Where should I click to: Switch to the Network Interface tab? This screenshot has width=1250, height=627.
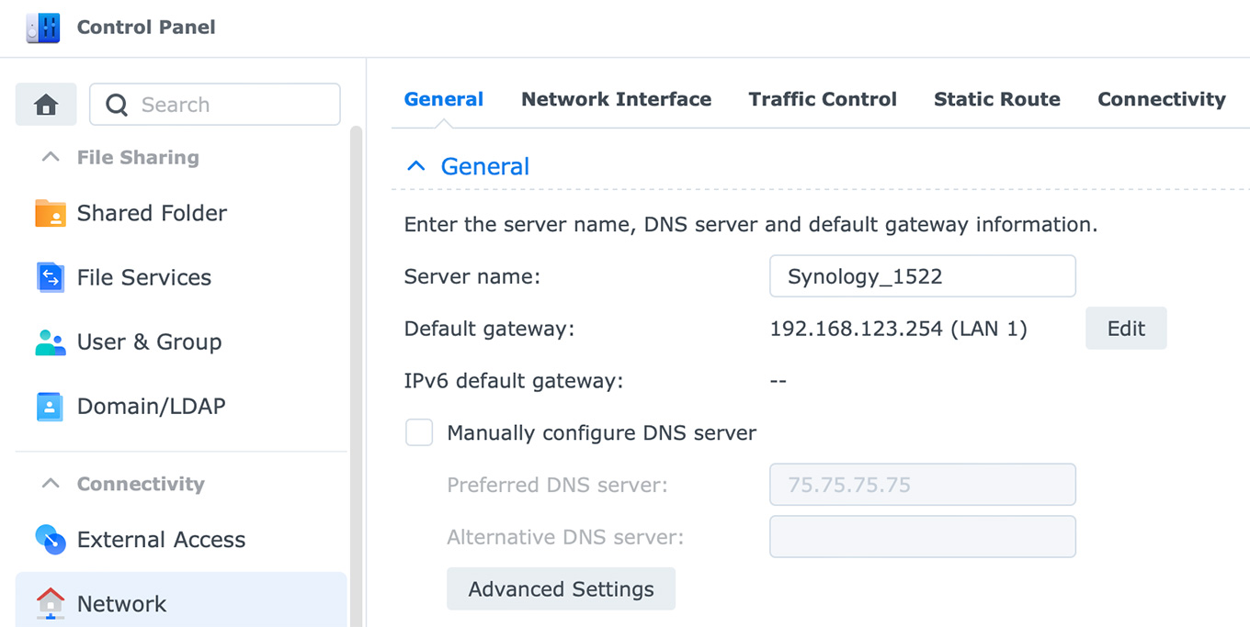[x=616, y=99]
